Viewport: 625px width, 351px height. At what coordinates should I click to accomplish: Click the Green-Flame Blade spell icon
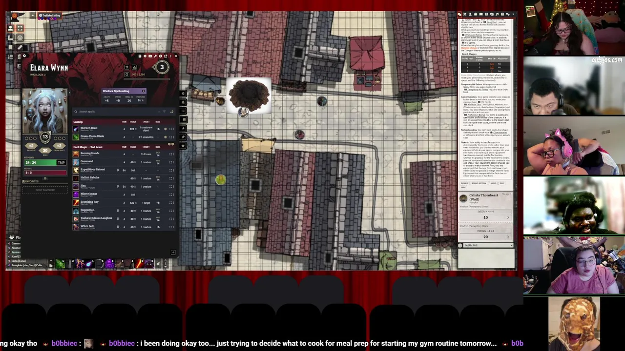coord(76,136)
